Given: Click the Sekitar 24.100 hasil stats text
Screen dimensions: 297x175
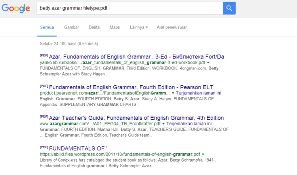Looking at the screenshot, I should (x=69, y=44).
